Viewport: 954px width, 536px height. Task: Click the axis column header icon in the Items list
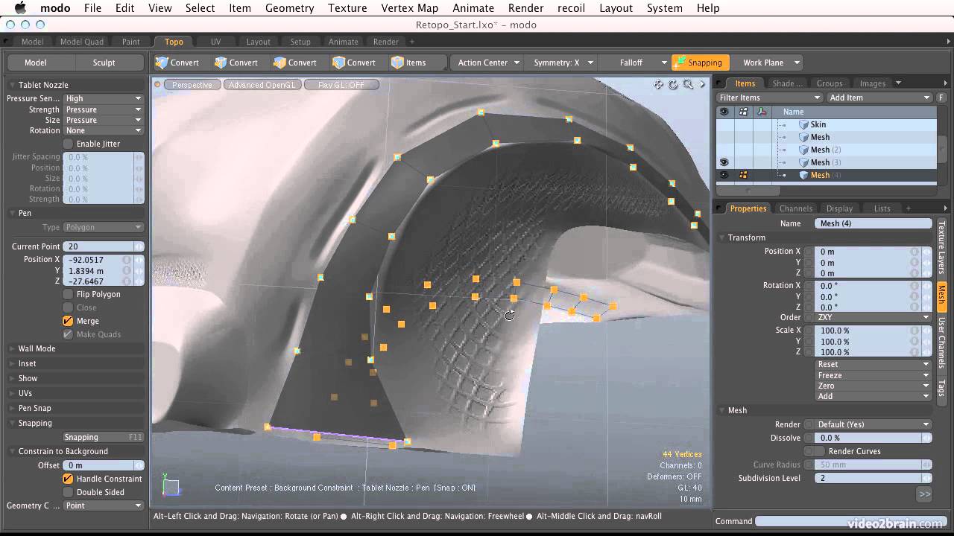[x=762, y=112]
